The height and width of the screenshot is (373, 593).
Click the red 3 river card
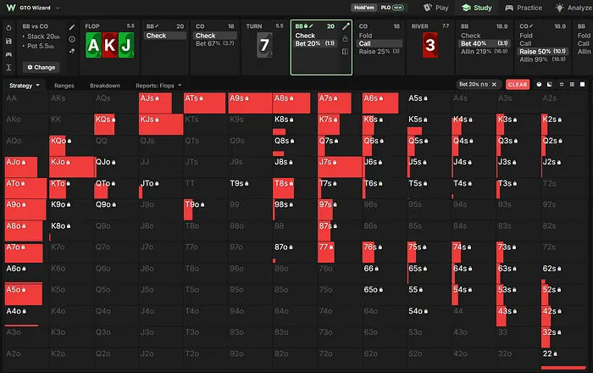tap(430, 45)
